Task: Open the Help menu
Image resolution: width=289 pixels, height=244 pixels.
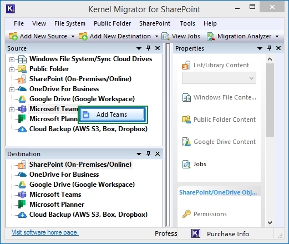Action: pos(210,23)
